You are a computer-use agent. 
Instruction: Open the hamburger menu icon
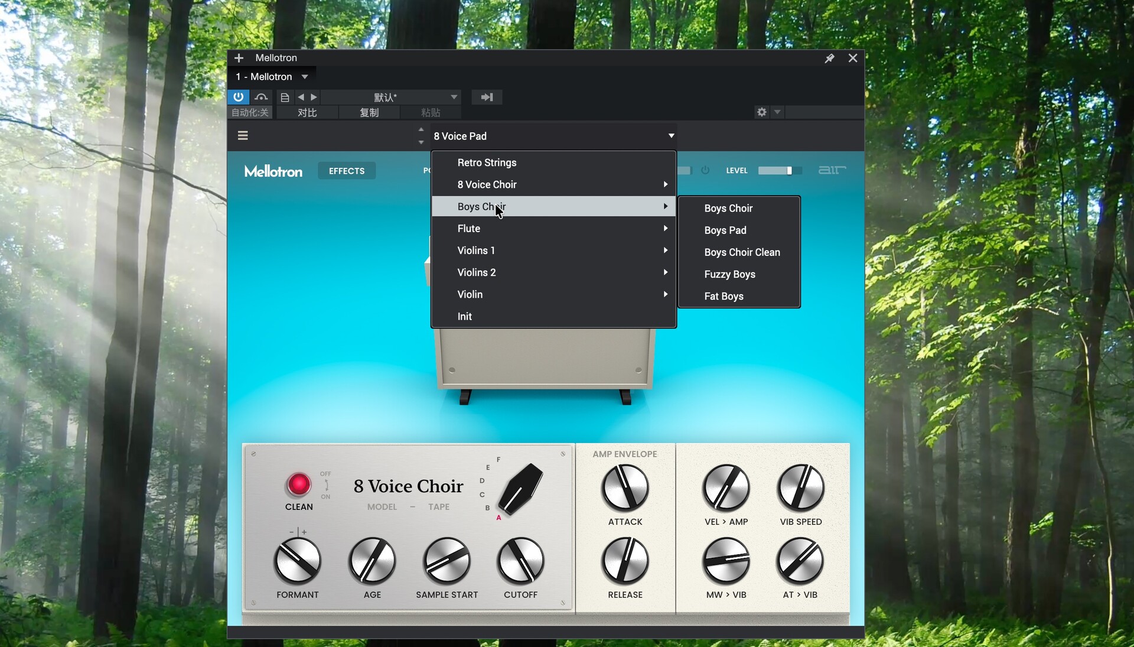(x=243, y=136)
